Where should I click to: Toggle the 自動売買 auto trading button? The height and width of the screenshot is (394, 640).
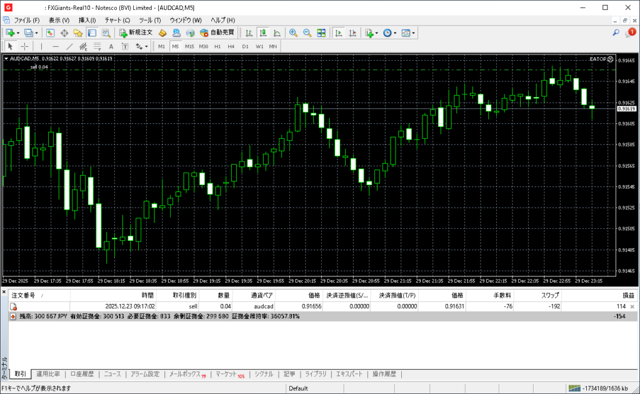[216, 33]
